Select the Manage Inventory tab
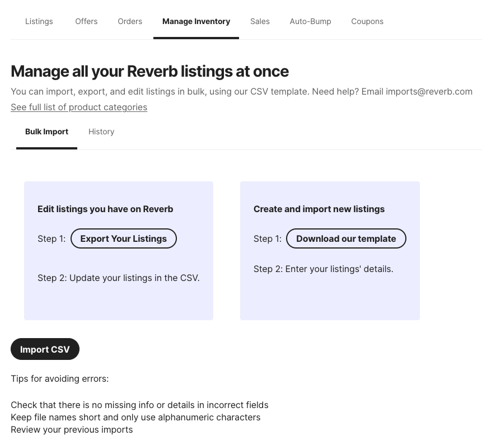This screenshot has height=445, width=482. (x=196, y=21)
